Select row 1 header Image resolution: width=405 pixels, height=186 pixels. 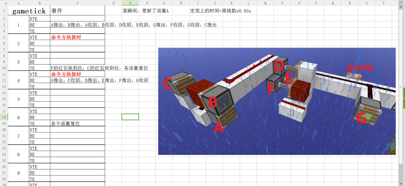pyautogui.click(x=4, y=11)
